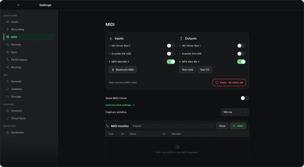Click the Developer chip icon
304x167 pixels.
pos(8,133)
